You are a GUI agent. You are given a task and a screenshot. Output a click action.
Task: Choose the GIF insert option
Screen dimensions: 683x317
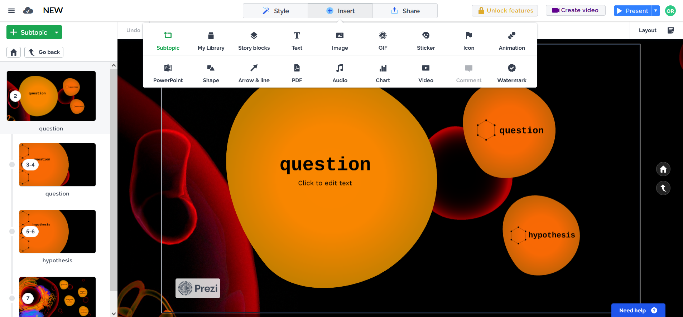click(x=383, y=40)
